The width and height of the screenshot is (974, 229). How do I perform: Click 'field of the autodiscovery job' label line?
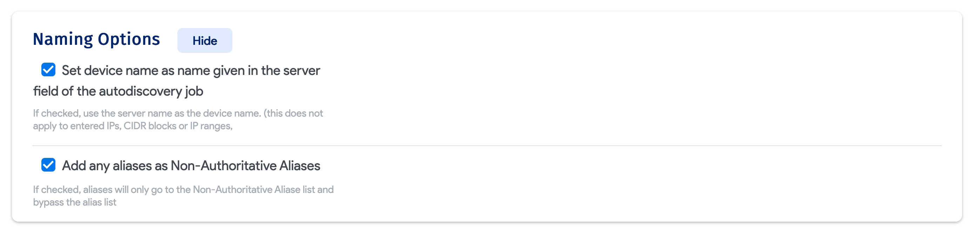(x=118, y=91)
